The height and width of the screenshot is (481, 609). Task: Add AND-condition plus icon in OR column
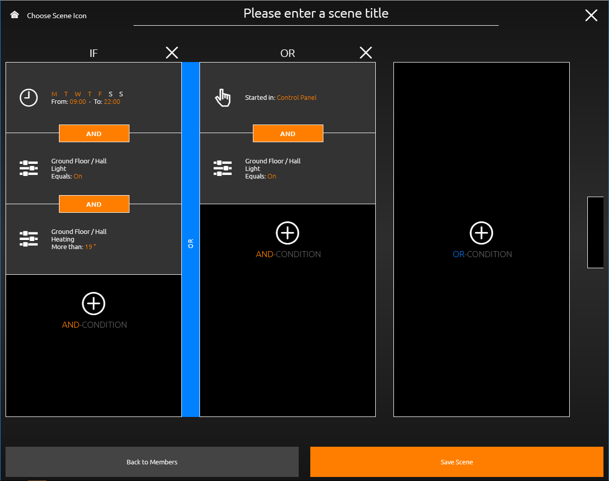pos(288,233)
